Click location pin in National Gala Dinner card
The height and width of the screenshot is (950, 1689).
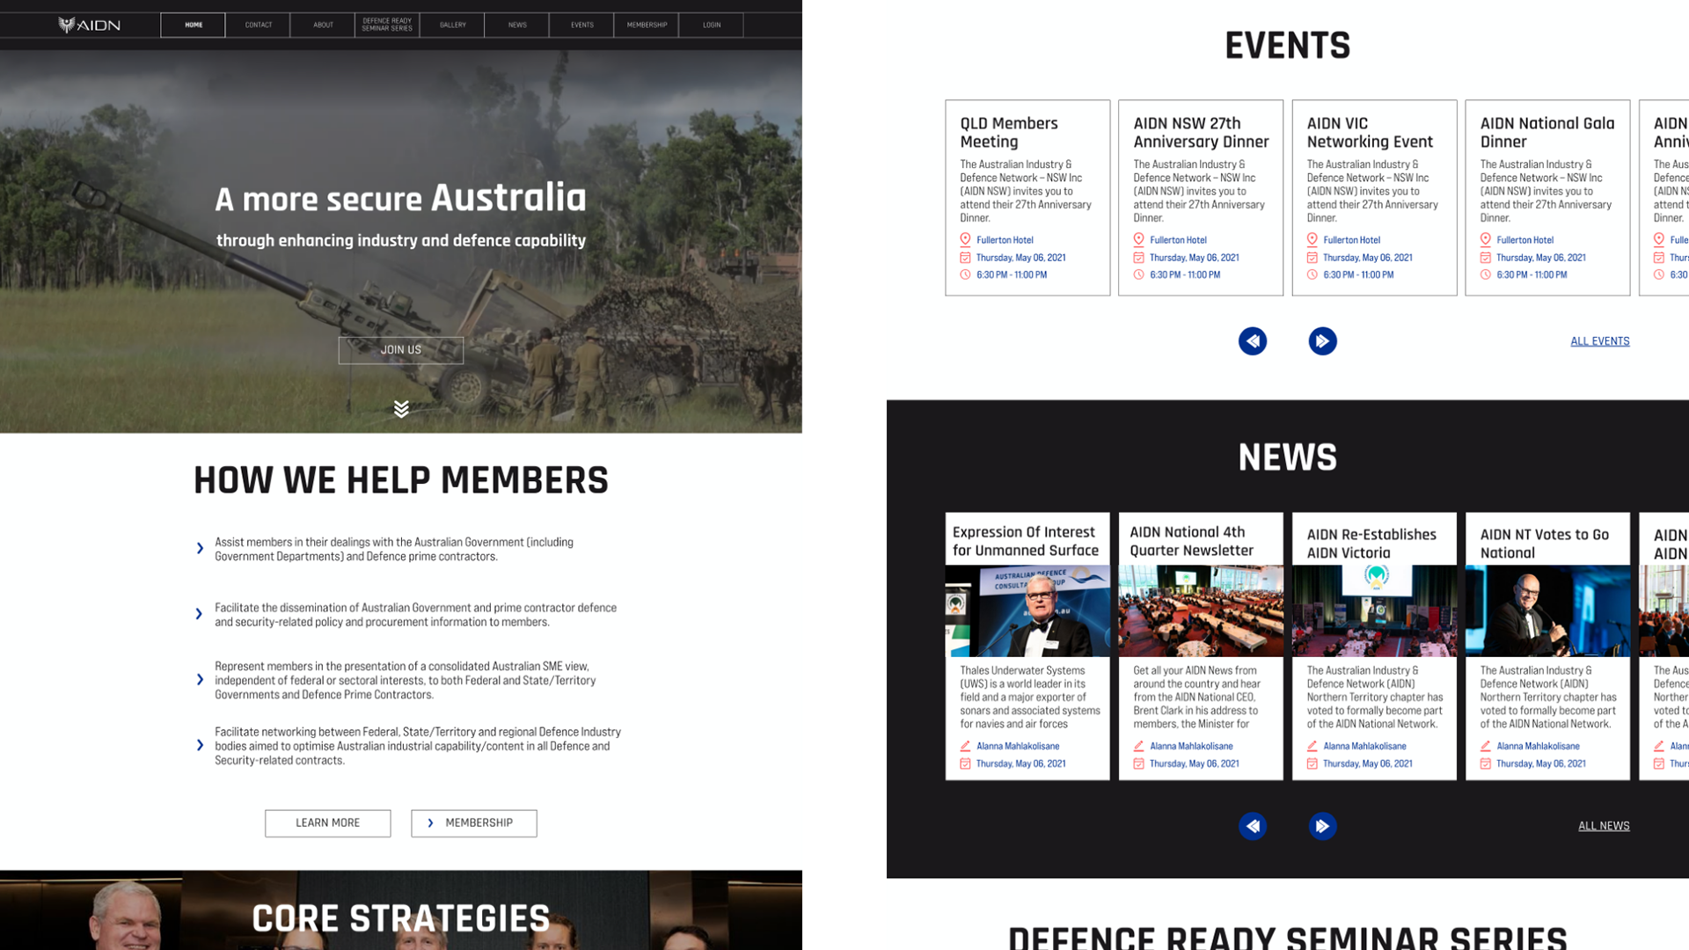click(1485, 239)
